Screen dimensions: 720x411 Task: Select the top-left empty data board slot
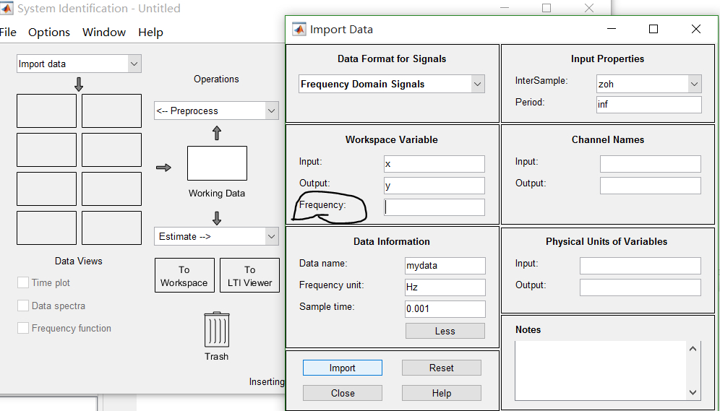46,111
